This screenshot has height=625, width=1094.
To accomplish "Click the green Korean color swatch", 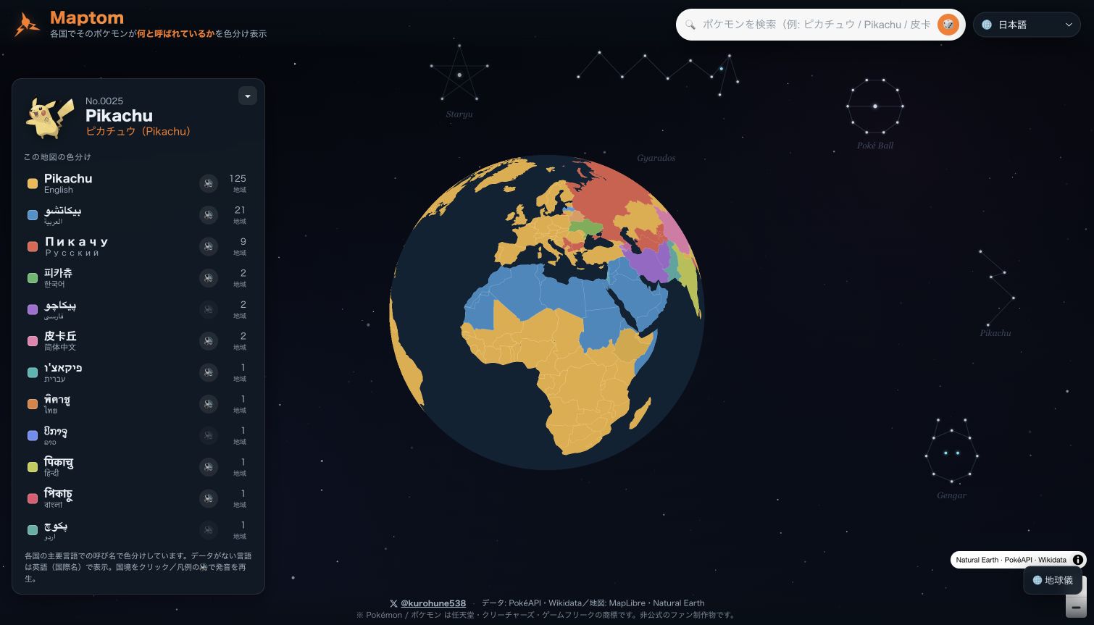I will click(x=33, y=278).
